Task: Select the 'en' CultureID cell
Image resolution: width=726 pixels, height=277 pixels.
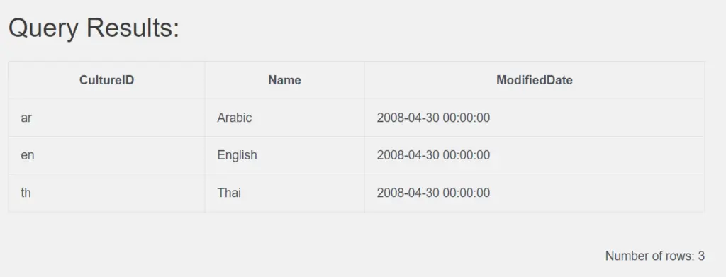Action: coord(106,155)
